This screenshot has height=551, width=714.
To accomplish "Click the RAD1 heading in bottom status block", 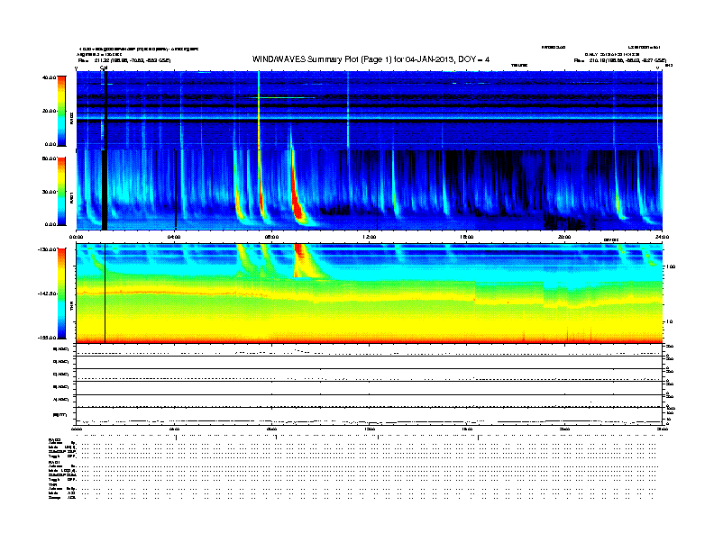I will click(54, 462).
